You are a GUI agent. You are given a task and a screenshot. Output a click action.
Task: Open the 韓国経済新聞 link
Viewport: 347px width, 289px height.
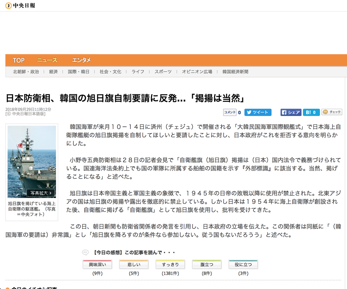pyautogui.click(x=235, y=72)
